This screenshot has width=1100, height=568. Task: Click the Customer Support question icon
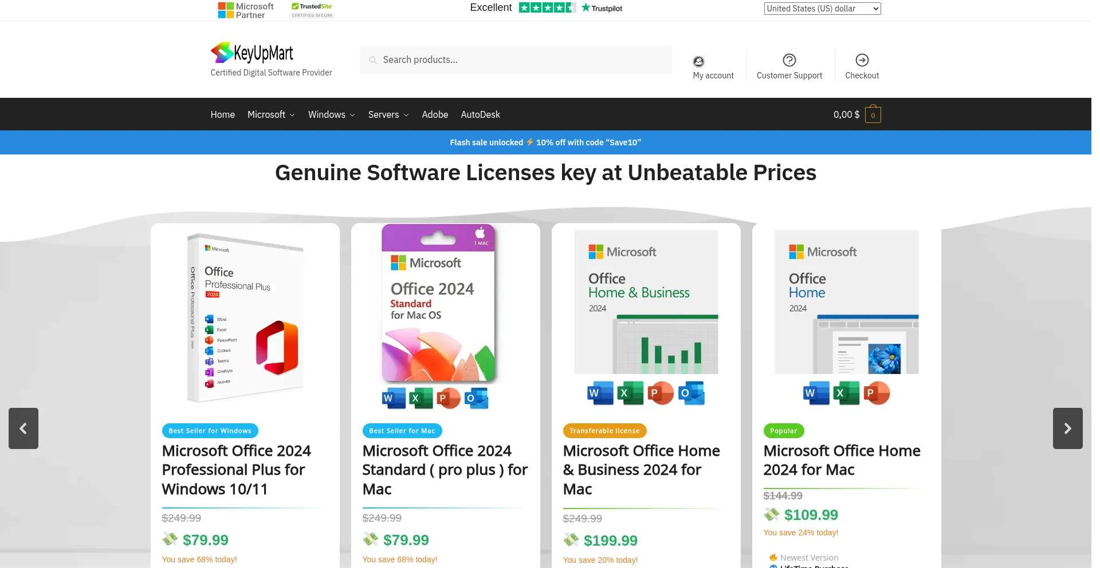click(789, 60)
